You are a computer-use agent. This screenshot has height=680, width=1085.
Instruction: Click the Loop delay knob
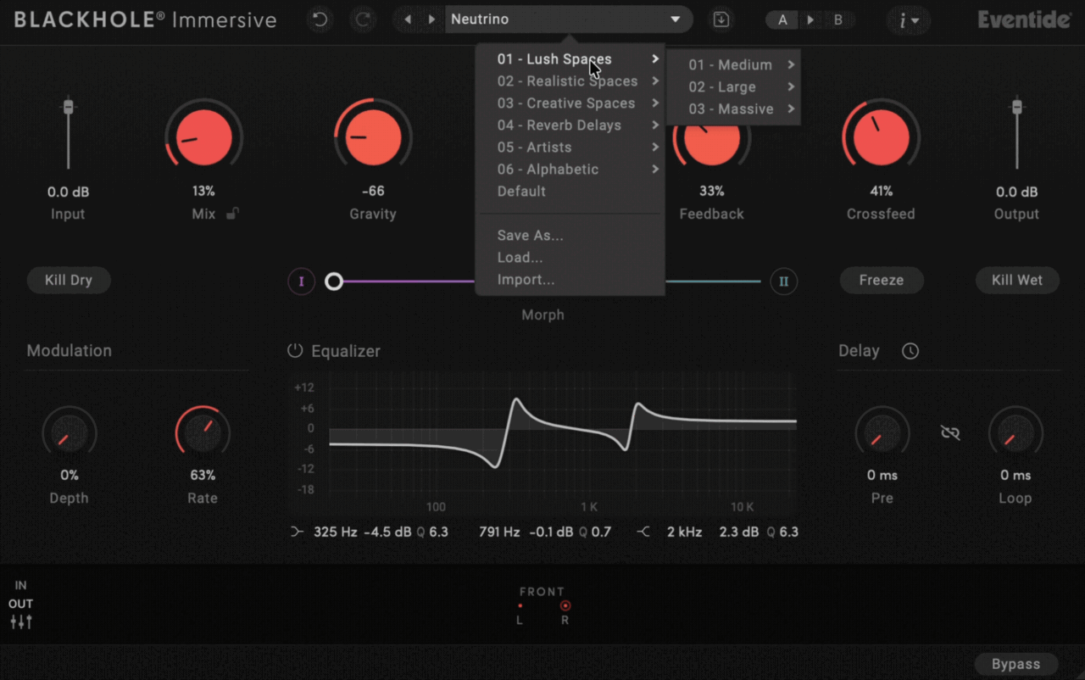1015,435
